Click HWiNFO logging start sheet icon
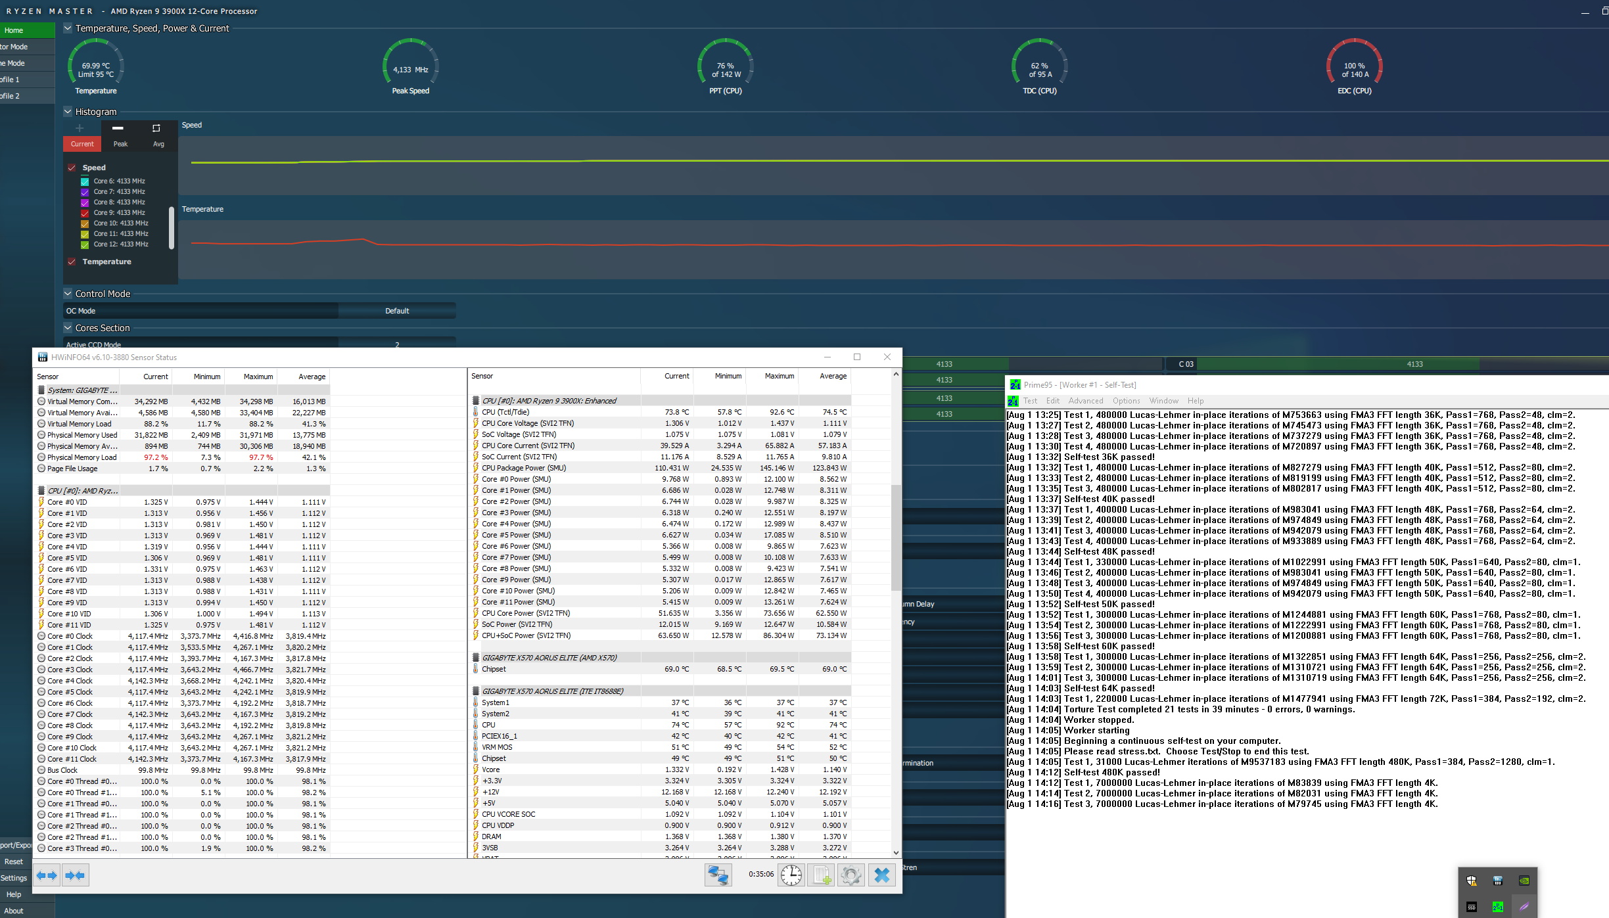 coord(822,875)
